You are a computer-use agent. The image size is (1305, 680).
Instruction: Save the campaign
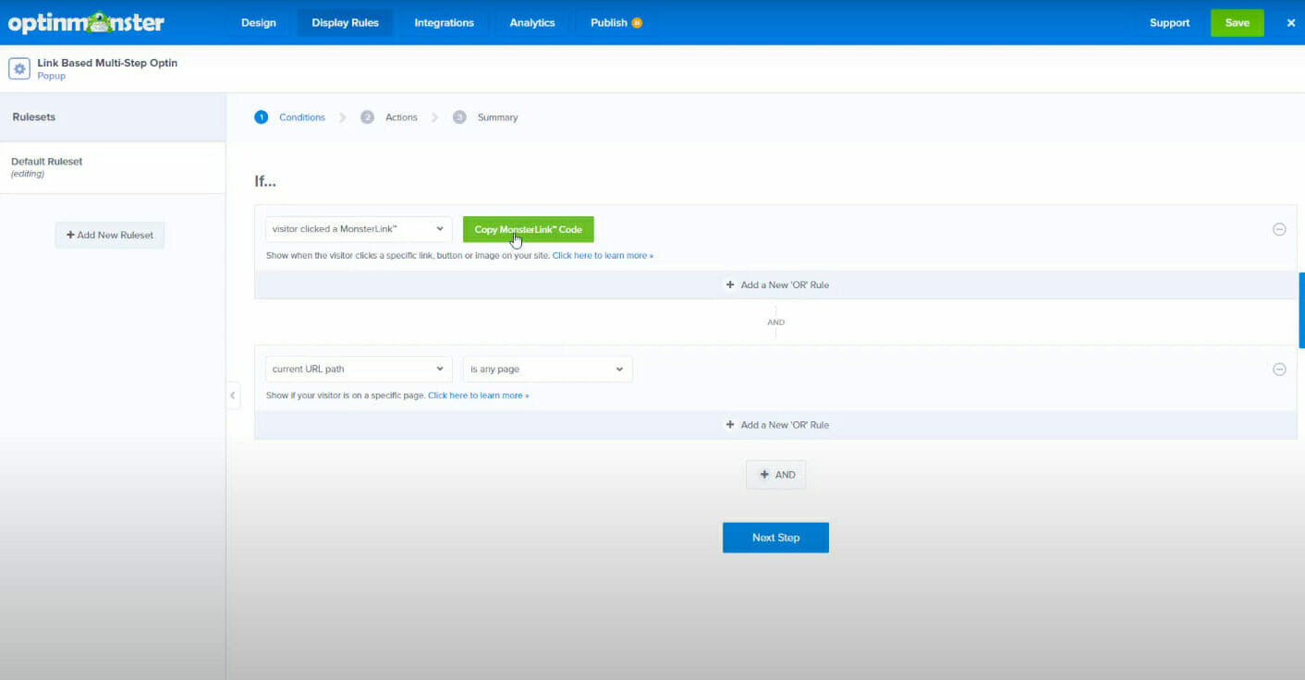coord(1237,23)
